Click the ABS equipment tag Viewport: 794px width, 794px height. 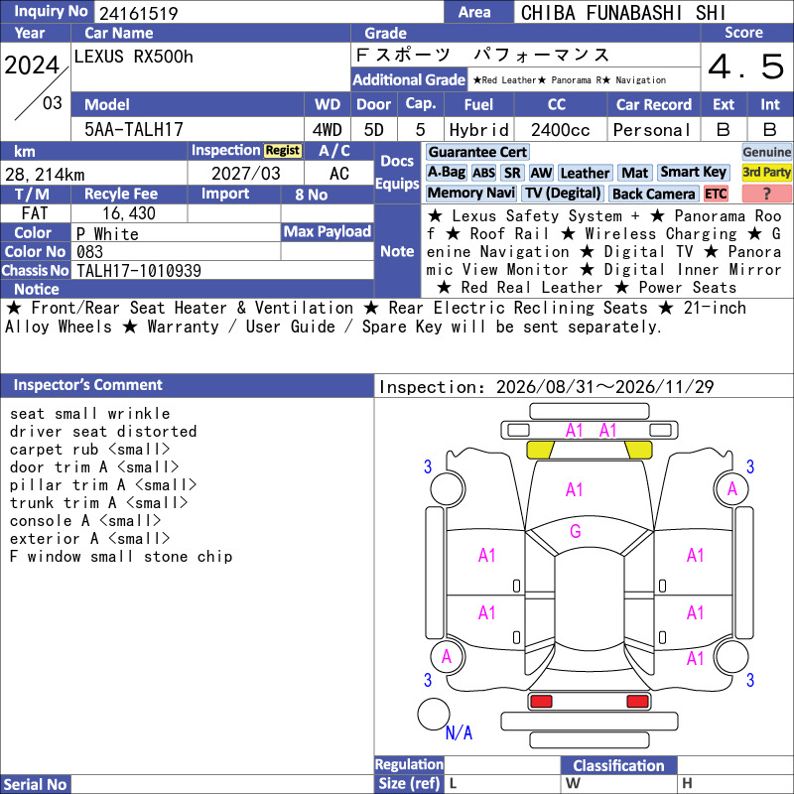(483, 173)
